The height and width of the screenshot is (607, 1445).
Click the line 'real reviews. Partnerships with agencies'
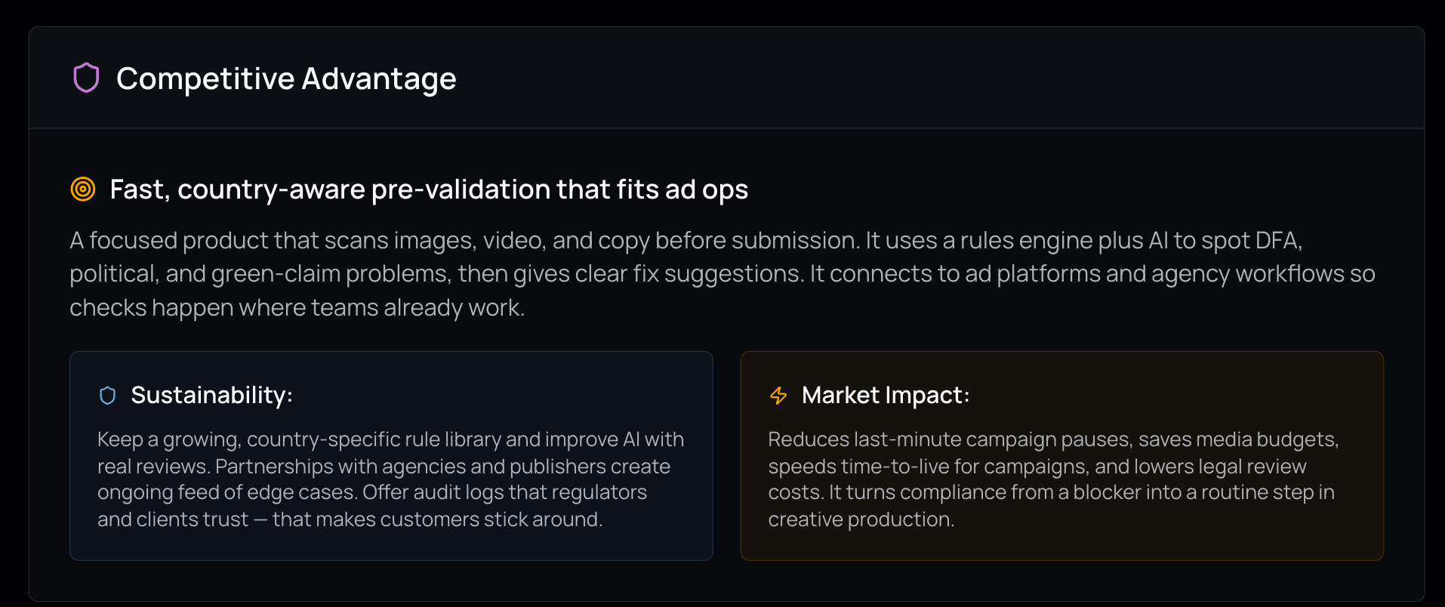384,467
